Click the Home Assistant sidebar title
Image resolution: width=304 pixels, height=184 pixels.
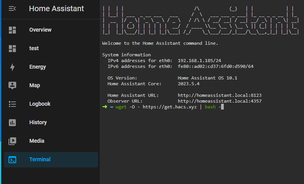(56, 8)
